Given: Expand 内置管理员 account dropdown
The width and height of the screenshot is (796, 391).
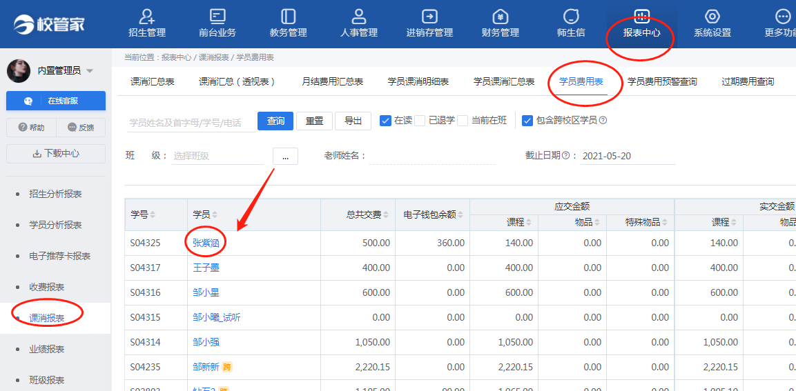Looking at the screenshot, I should pos(90,70).
